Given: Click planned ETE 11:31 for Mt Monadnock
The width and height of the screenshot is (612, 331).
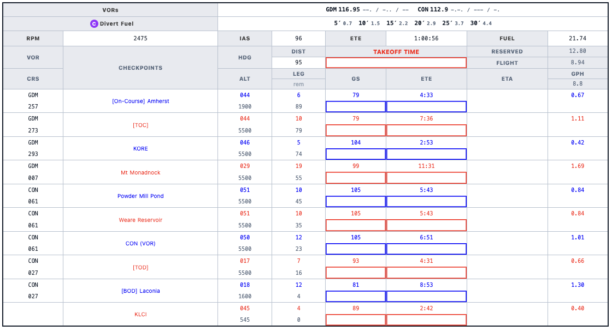Looking at the screenshot, I should click(426, 166).
